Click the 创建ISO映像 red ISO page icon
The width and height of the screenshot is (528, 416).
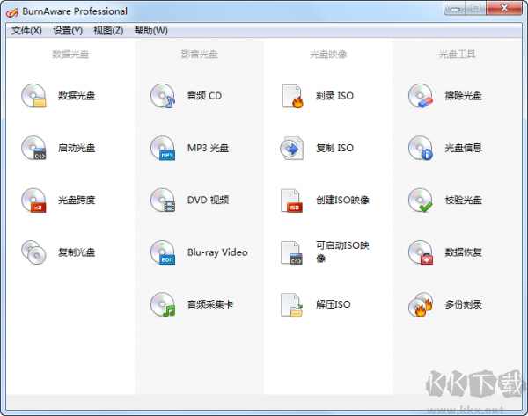(x=291, y=201)
